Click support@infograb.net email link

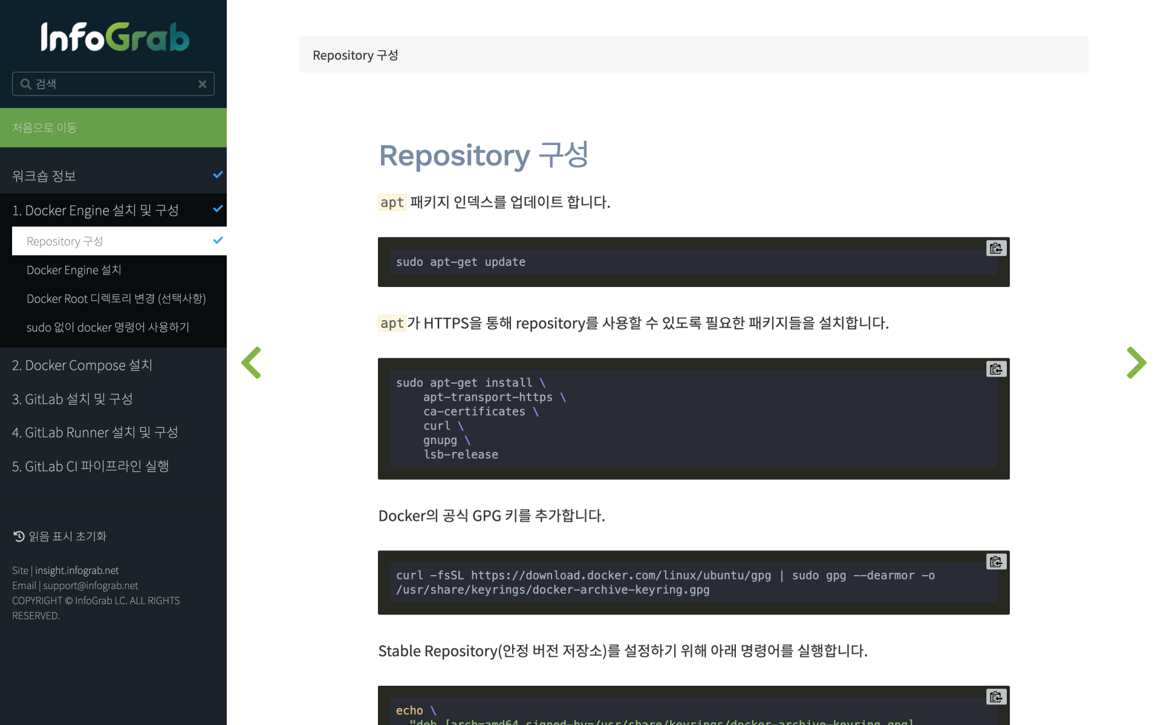[91, 585]
